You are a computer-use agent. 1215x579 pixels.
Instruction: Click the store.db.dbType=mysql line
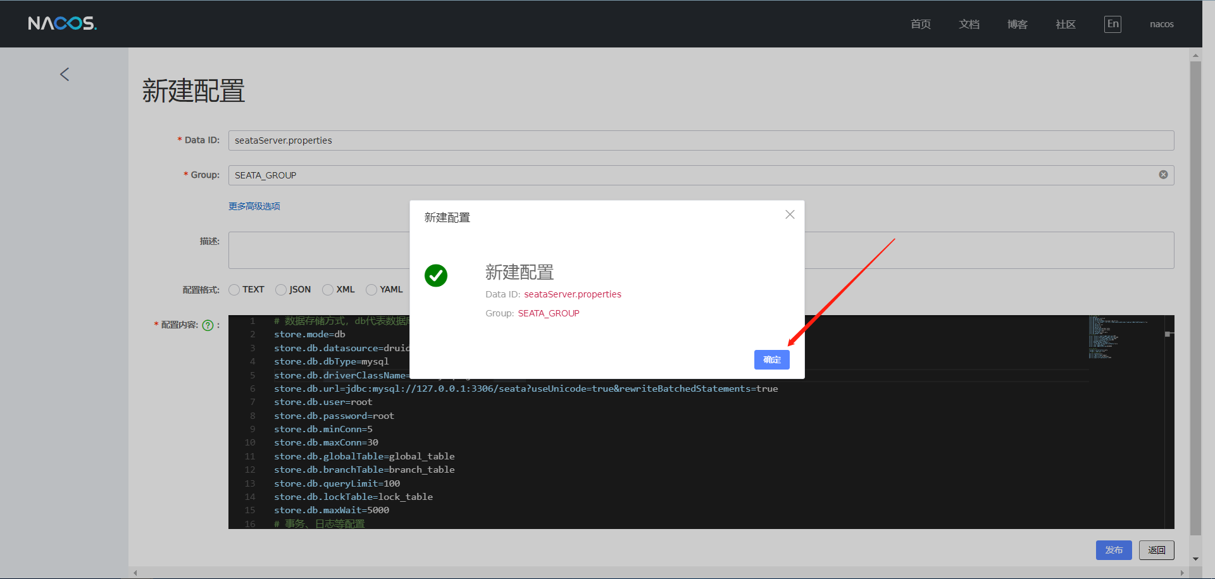coord(332,361)
